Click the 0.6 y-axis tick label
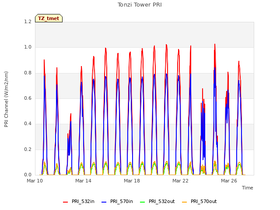Image resolution: width=280 pixels, height=210 pixels. (x=28, y=98)
